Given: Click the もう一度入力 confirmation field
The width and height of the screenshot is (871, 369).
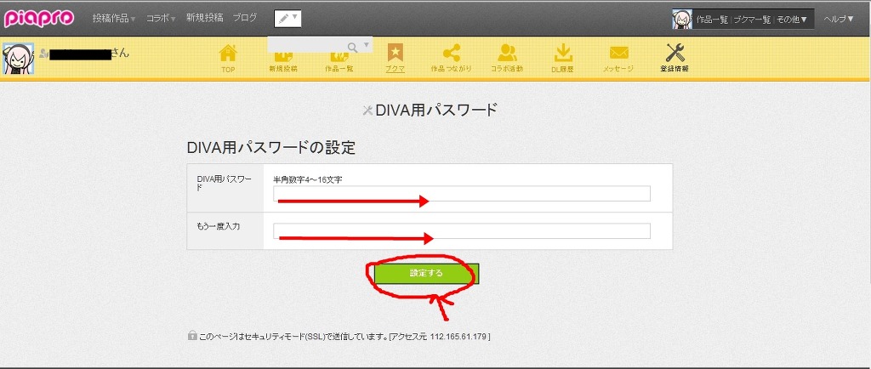Looking at the screenshot, I should pos(462,230).
